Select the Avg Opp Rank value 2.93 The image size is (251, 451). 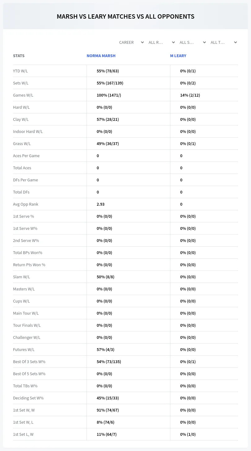coord(101,204)
